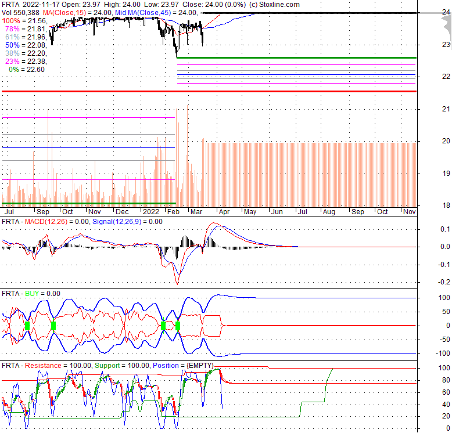Click the 'High: 24.00' value

[122, 5]
